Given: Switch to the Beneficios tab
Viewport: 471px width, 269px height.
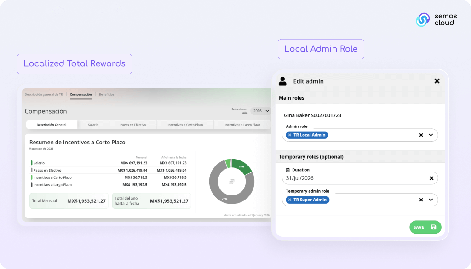Looking at the screenshot, I should point(106,94).
